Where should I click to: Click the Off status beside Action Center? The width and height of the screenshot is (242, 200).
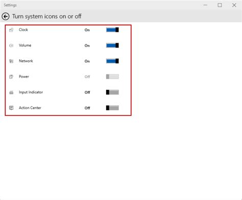tap(87, 108)
